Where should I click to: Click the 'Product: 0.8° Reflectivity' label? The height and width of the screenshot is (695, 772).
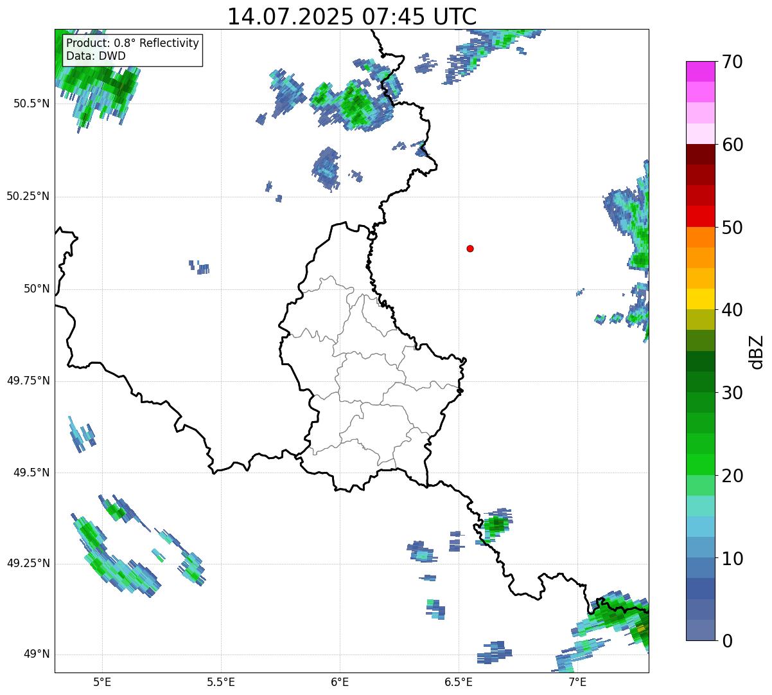pos(133,43)
